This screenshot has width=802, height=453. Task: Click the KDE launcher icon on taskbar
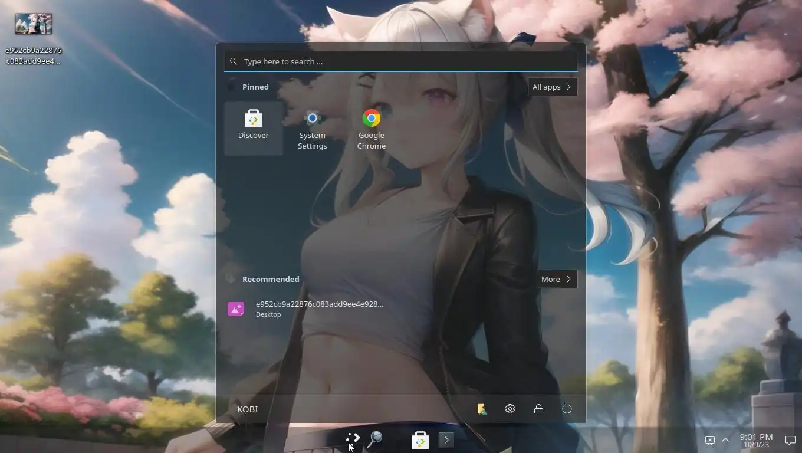pos(353,439)
